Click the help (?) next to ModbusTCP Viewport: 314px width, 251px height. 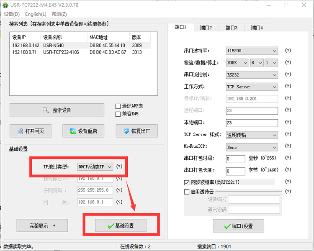(288, 147)
